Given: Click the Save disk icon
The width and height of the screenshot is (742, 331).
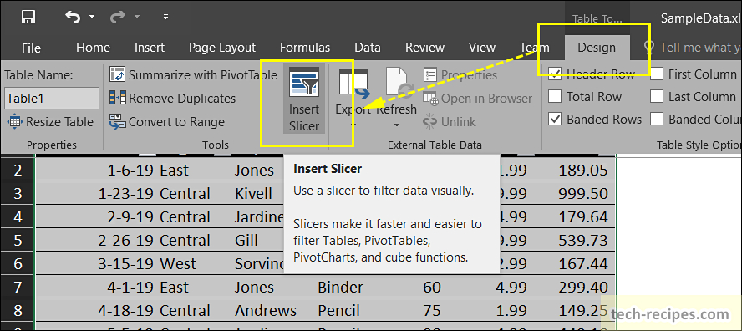Looking at the screenshot, I should pyautogui.click(x=28, y=17).
